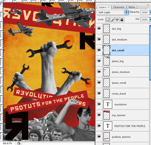Click the status bar info icon beside zoom
Screen dimensions: 151x145
click(x=19, y=143)
